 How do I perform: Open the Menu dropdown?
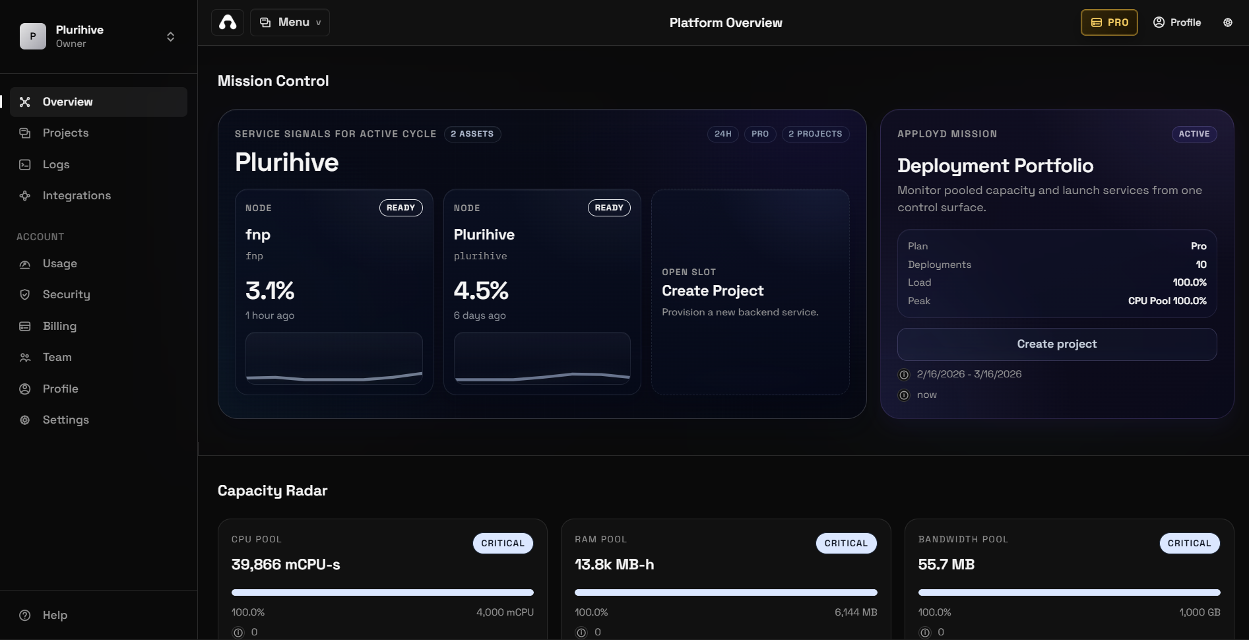click(290, 22)
